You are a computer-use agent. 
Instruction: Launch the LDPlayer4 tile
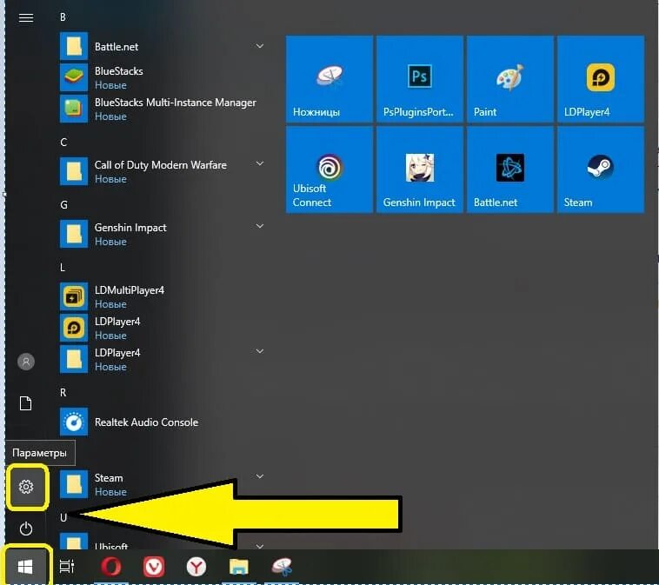[601, 79]
